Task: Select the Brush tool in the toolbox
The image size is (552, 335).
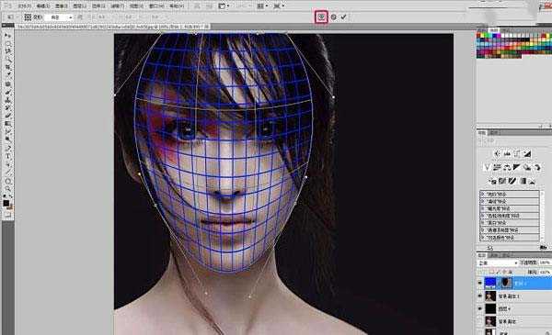Action: 7,92
